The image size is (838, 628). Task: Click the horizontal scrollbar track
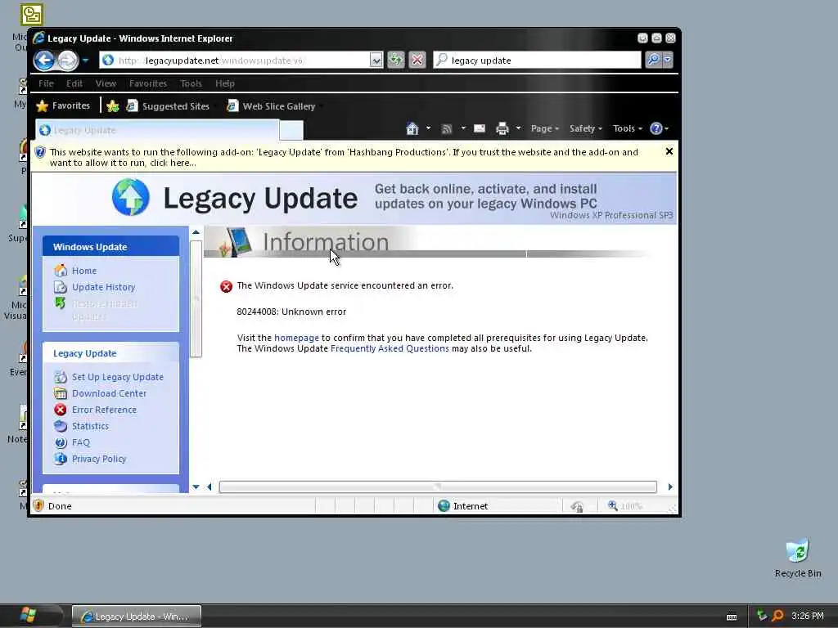point(438,487)
